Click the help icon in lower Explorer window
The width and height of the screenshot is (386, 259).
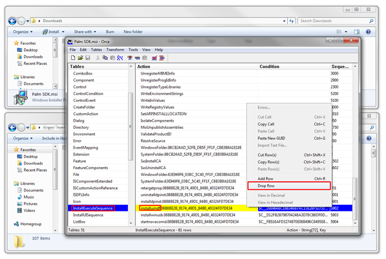point(369,138)
